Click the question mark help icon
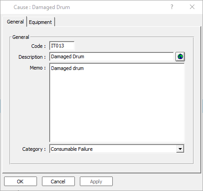 pos(172,7)
